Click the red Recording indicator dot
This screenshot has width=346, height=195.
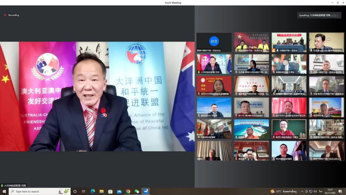[x=5, y=15]
